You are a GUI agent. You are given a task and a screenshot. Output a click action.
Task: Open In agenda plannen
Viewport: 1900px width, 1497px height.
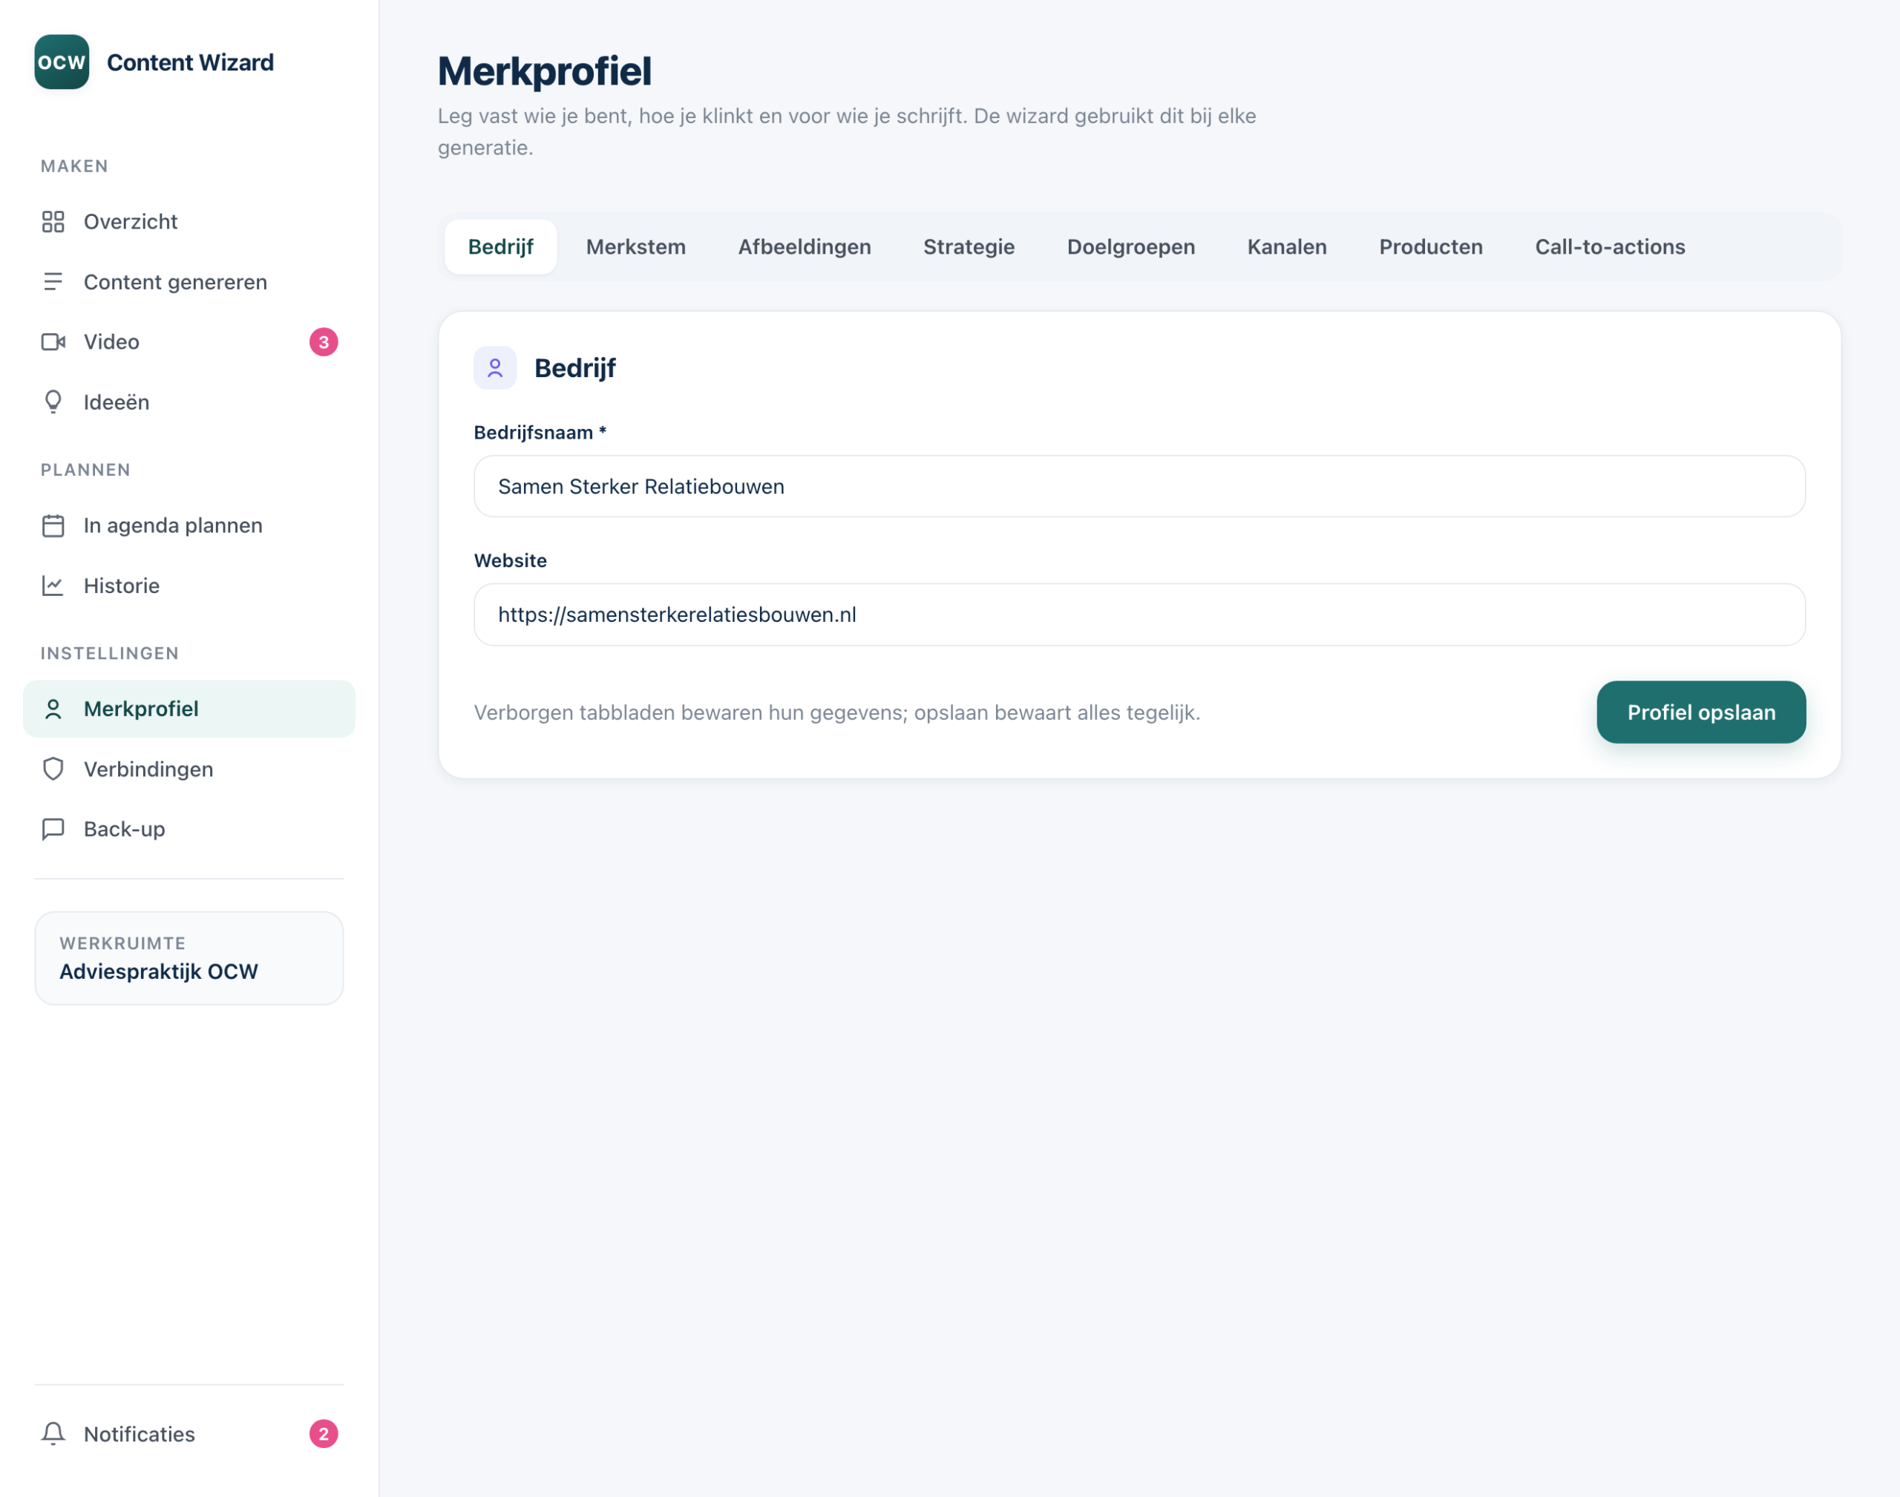(x=189, y=526)
